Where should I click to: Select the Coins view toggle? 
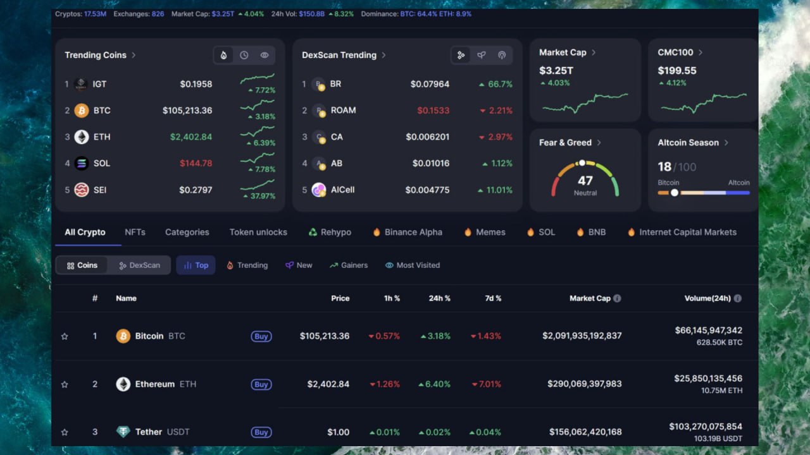pos(82,265)
